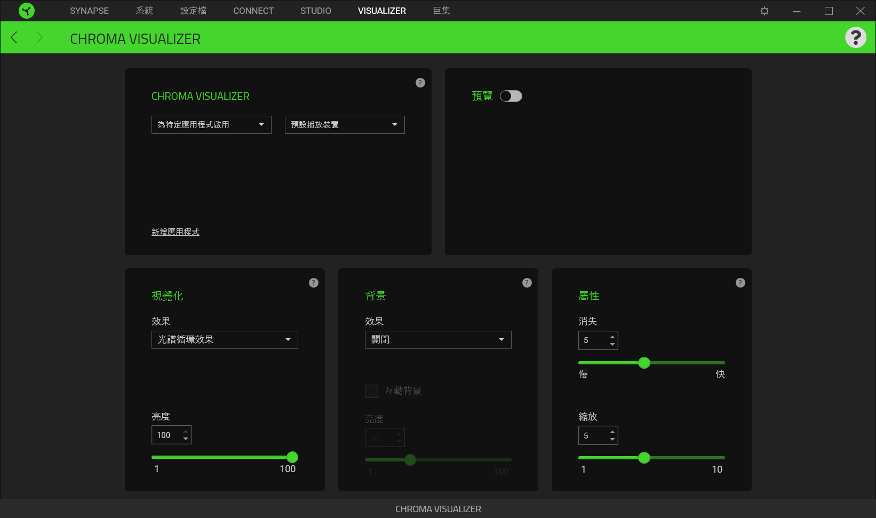This screenshot has height=518, width=876.
Task: Click the 縮放 slider handle
Action: pos(644,458)
